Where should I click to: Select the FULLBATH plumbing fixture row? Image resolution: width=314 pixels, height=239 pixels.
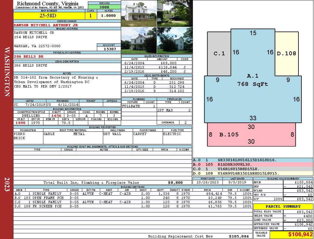139,106
